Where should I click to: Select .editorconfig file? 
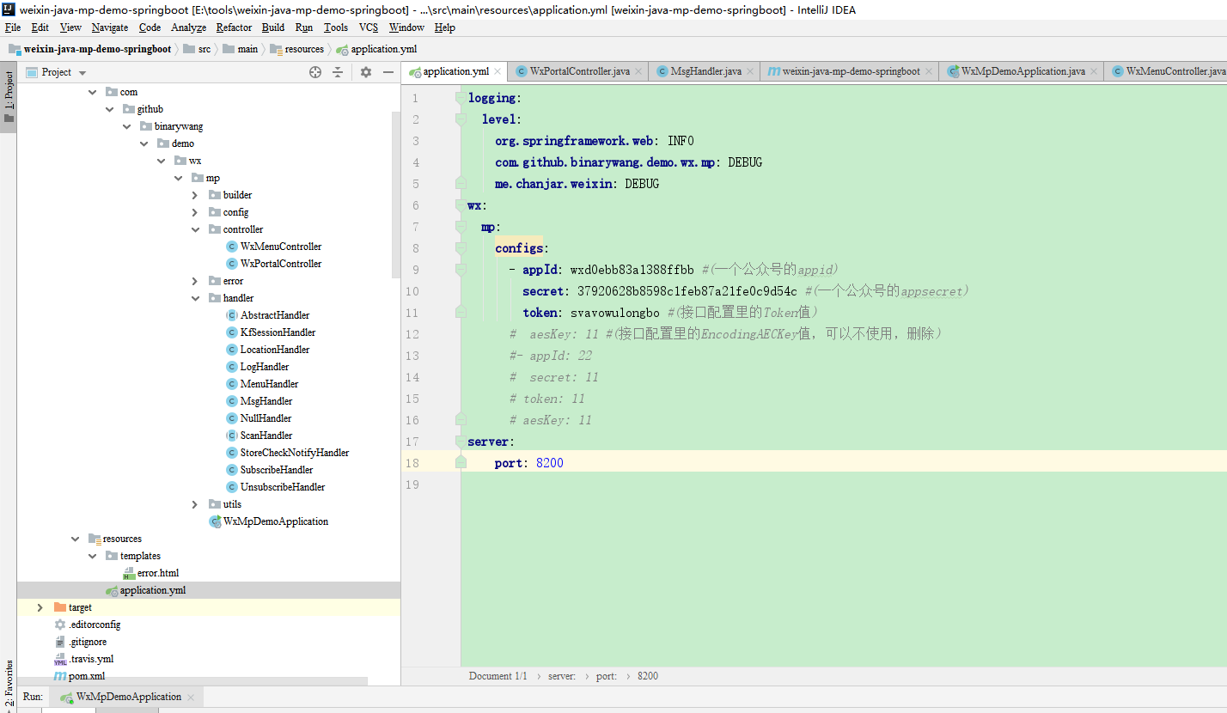(95, 625)
